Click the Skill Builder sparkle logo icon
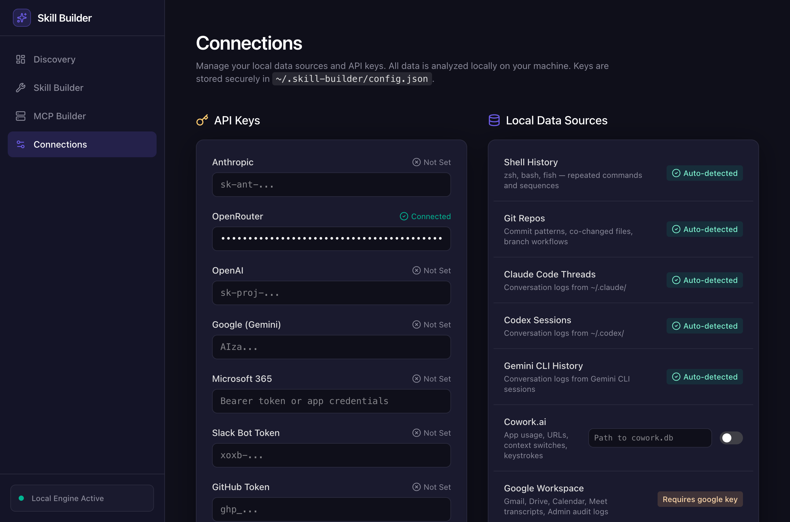 point(22,18)
